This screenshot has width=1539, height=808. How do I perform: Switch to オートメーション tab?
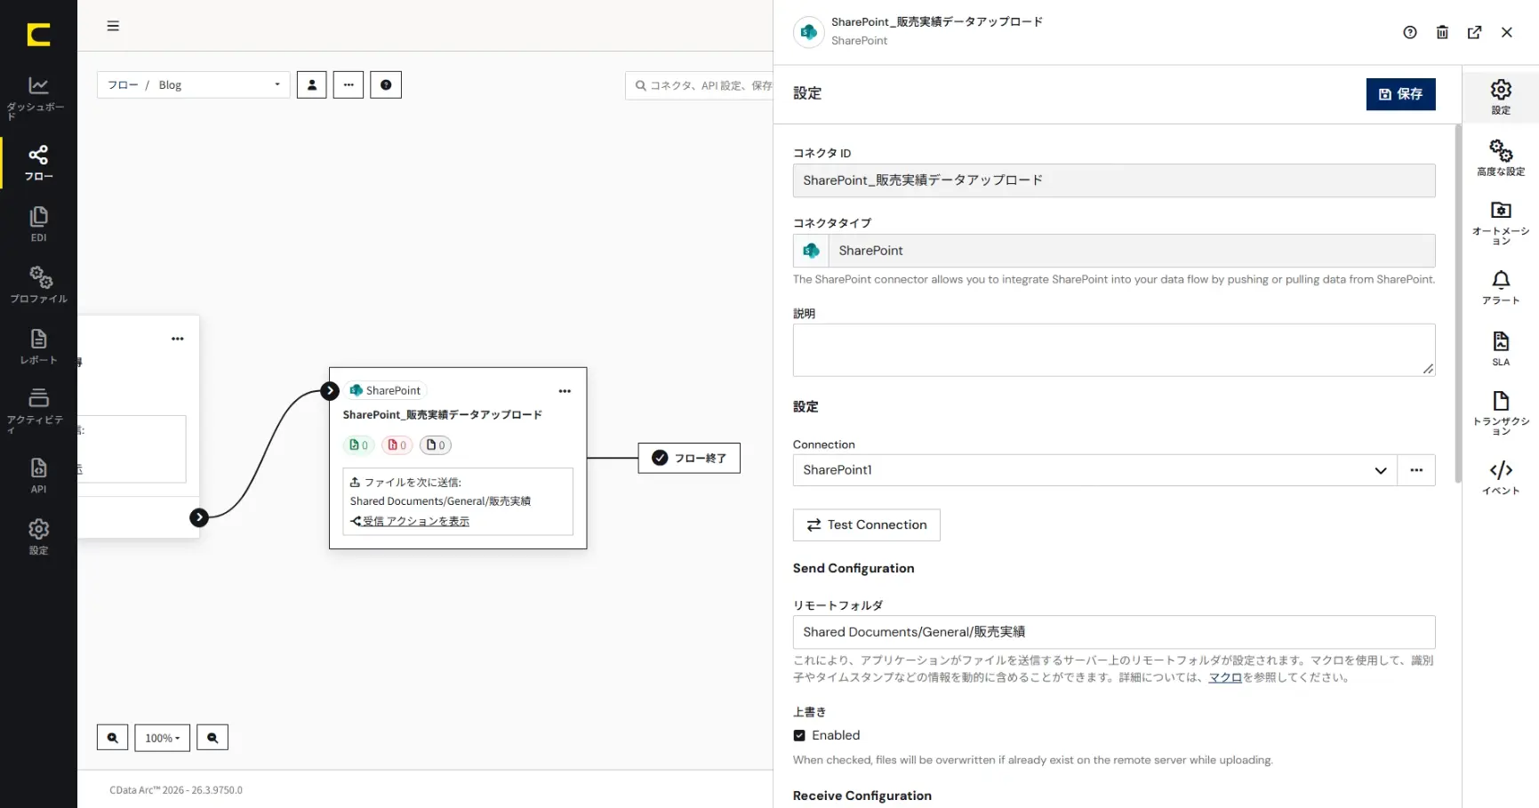[x=1501, y=222]
